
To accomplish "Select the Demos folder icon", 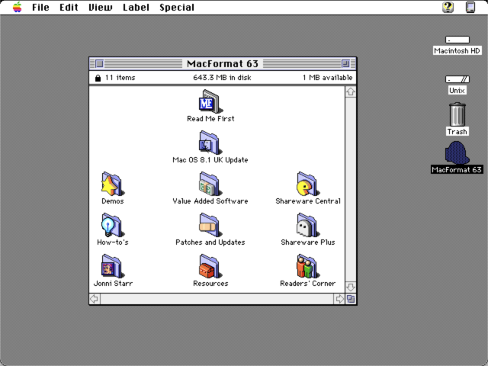I will point(113,184).
